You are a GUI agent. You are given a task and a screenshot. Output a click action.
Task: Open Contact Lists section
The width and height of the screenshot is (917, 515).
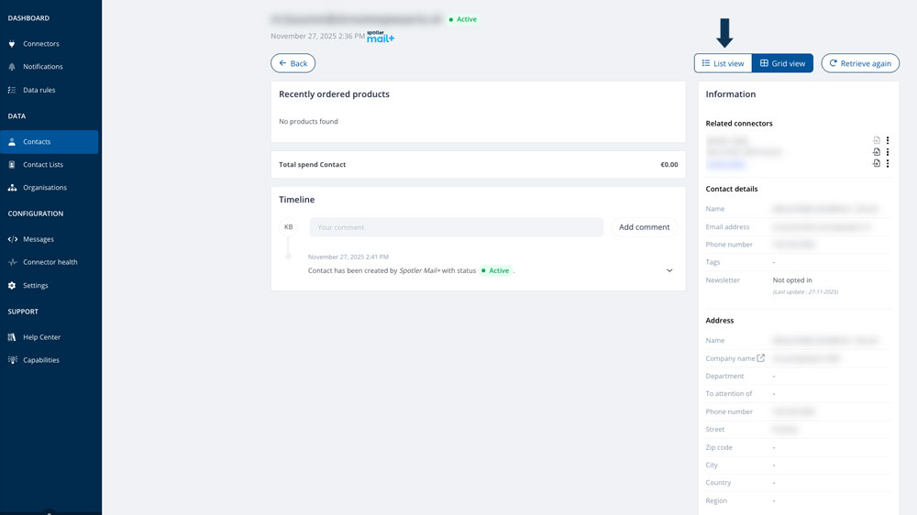[x=43, y=165]
